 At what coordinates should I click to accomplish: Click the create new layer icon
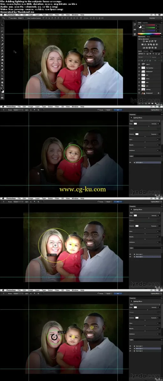click(x=155, y=104)
